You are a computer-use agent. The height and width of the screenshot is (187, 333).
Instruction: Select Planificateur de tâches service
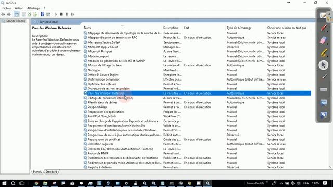click(103, 103)
